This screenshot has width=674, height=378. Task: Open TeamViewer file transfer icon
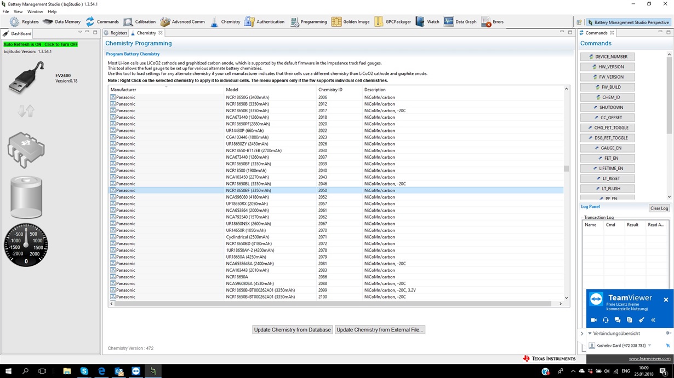pyautogui.click(x=630, y=320)
